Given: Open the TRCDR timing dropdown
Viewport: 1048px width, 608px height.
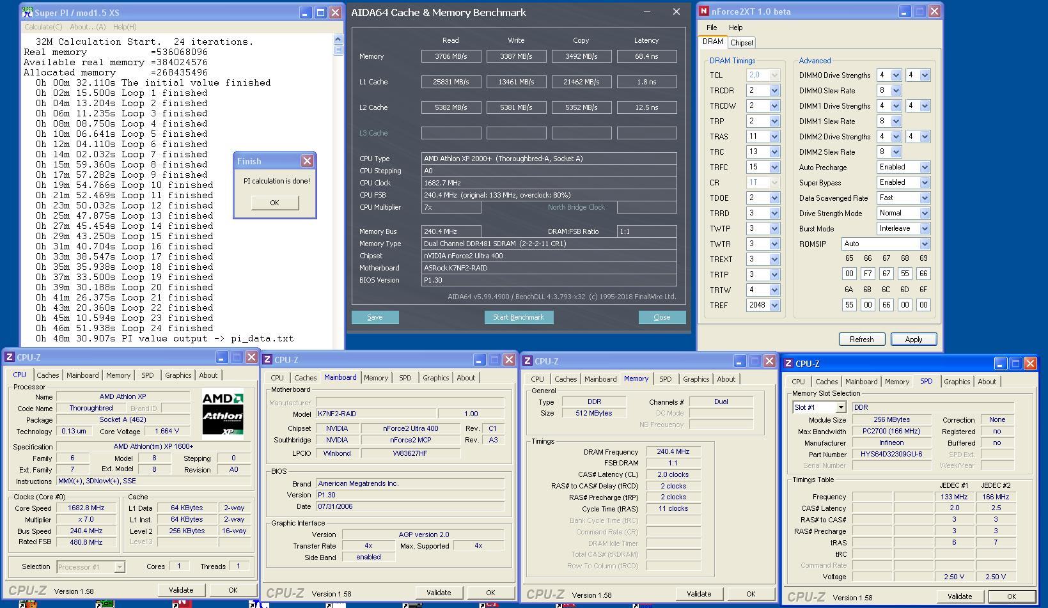Looking at the screenshot, I should coord(774,91).
